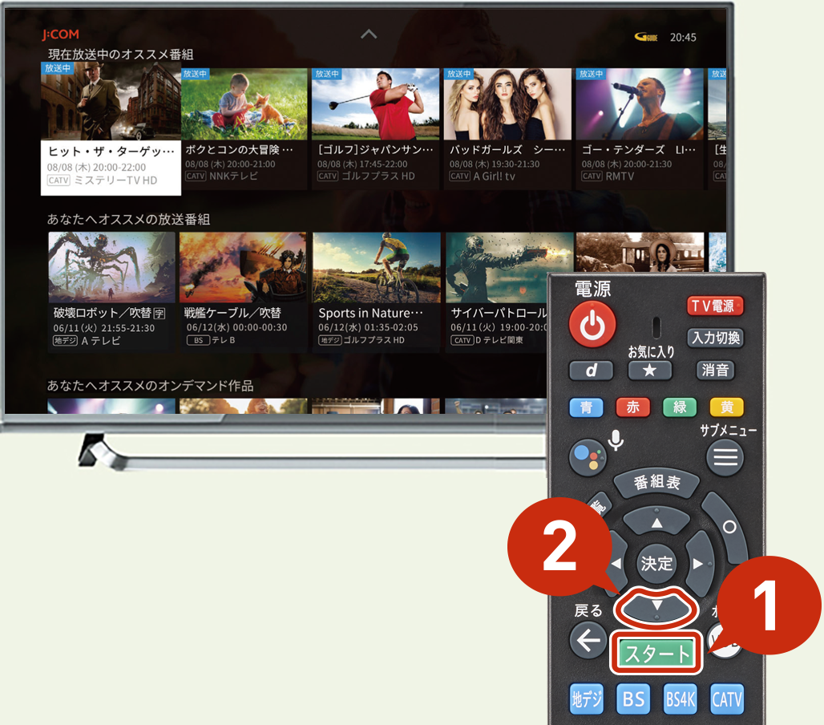Click Aテレビ channel label
This screenshot has height=725, width=824.
pyautogui.click(x=101, y=341)
